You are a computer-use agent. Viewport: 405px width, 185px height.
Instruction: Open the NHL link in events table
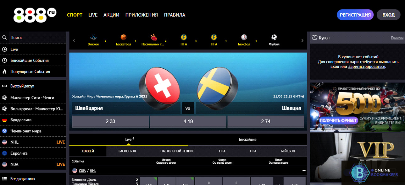(x=93, y=171)
